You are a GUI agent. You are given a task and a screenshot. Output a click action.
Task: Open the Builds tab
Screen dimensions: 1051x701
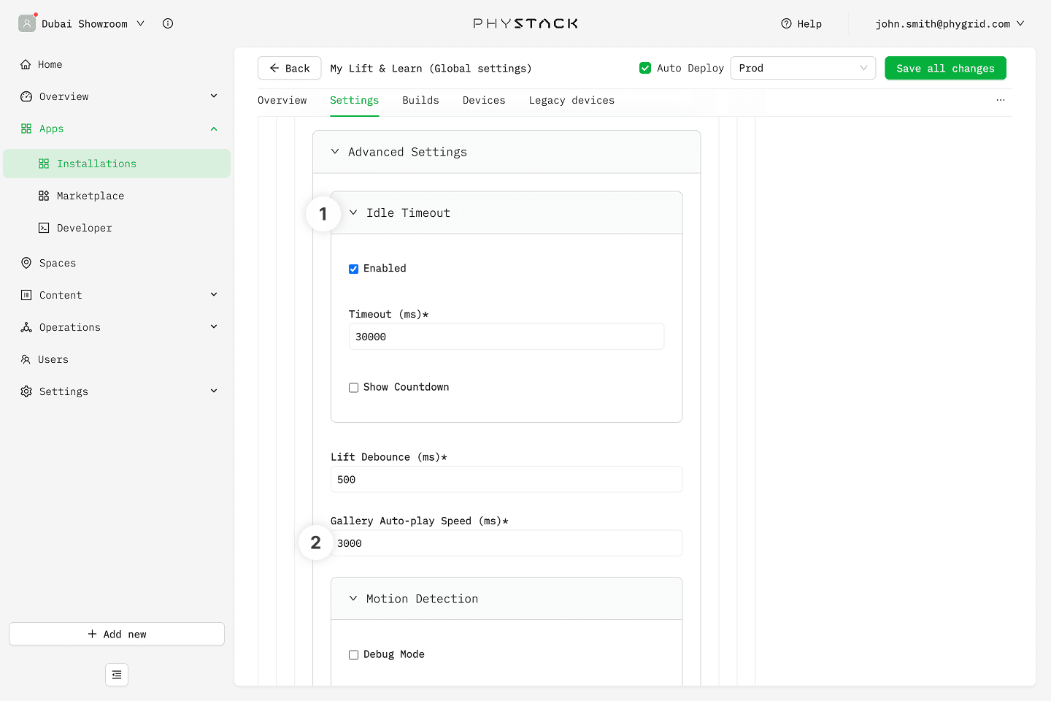point(420,101)
